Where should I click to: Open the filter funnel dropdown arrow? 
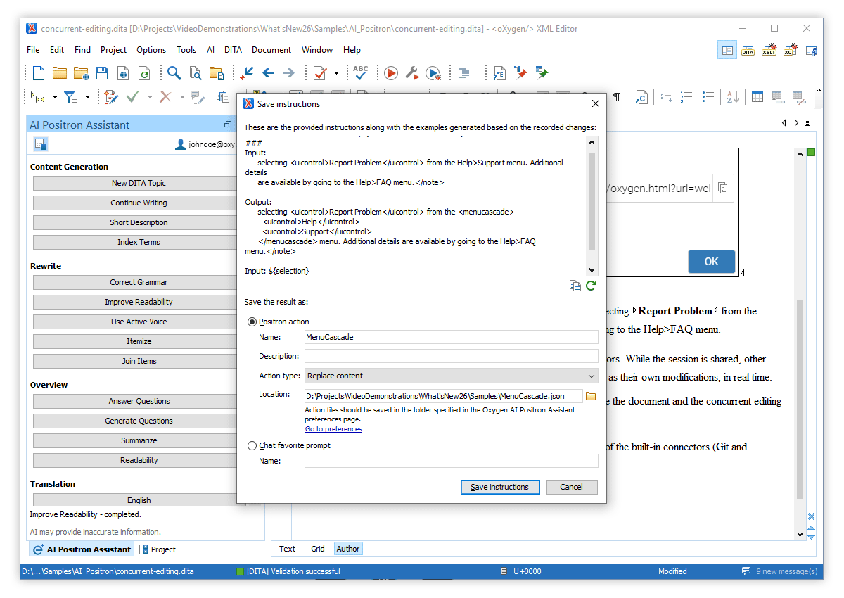click(87, 97)
